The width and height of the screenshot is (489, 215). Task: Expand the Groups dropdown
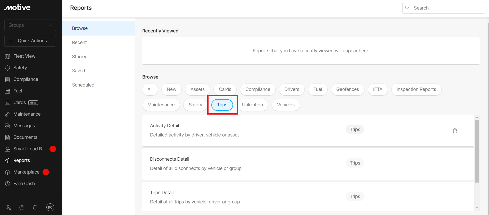point(30,25)
